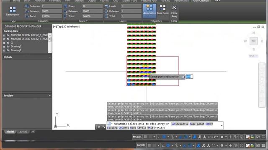The height and width of the screenshot is (150, 268).
Task: Click Backup Files list scroll down arrow
Action: (x=50, y=51)
